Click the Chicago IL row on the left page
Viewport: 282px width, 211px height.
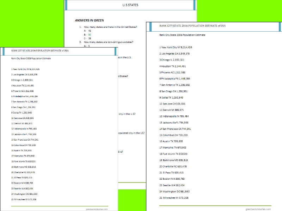pyautogui.click(x=22, y=80)
